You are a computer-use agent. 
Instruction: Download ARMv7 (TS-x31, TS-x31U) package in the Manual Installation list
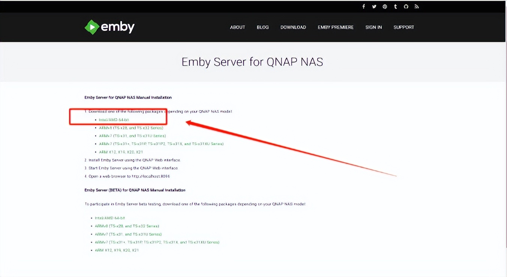point(132,136)
